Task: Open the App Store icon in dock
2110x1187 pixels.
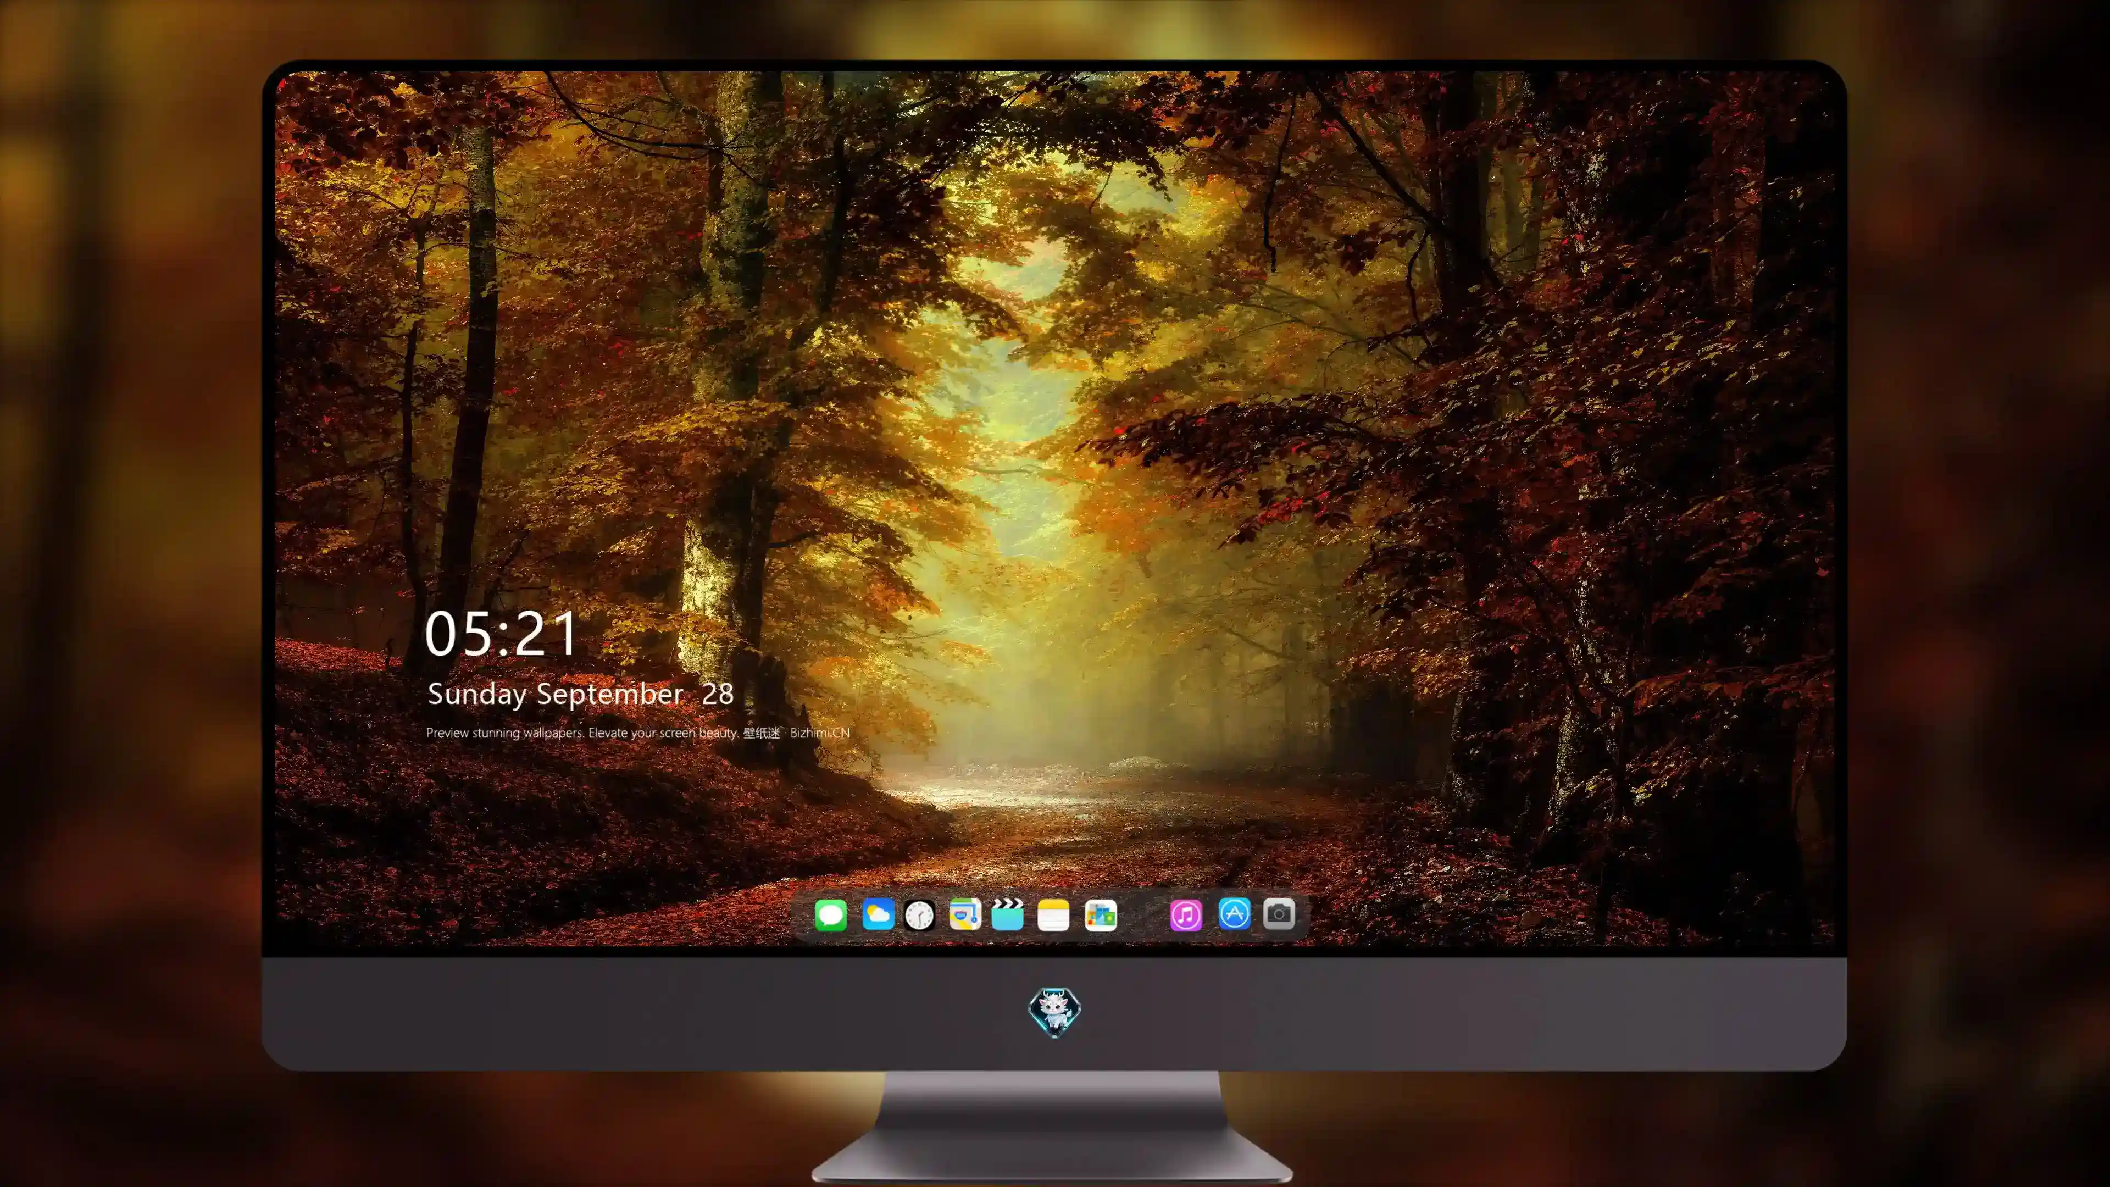Action: pyautogui.click(x=1234, y=913)
